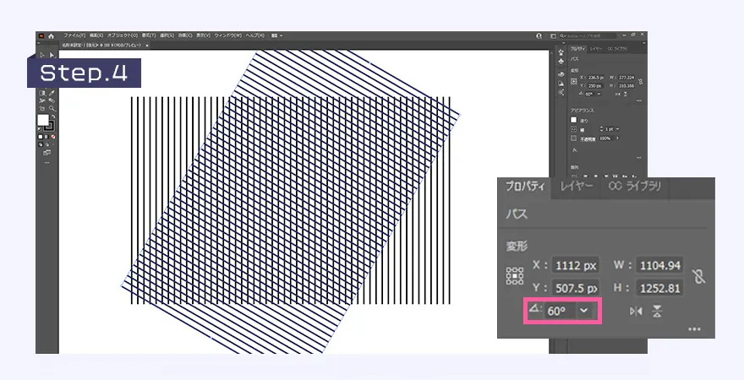Screen dimensions: 744x380
Task: Open the ウィンドウ(W) menu
Action: 228,36
